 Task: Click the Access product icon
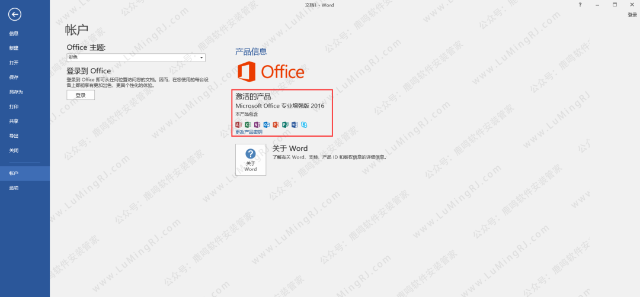tap(239, 125)
